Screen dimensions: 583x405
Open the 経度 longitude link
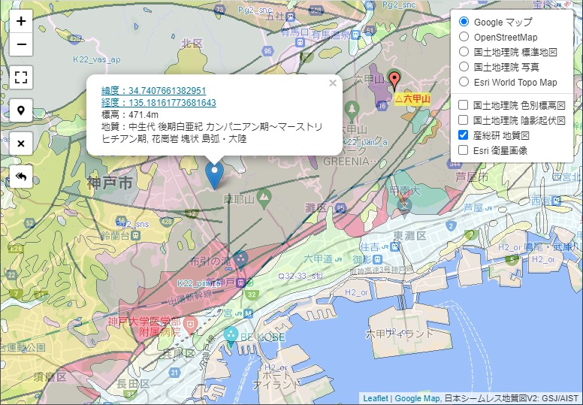(x=159, y=103)
